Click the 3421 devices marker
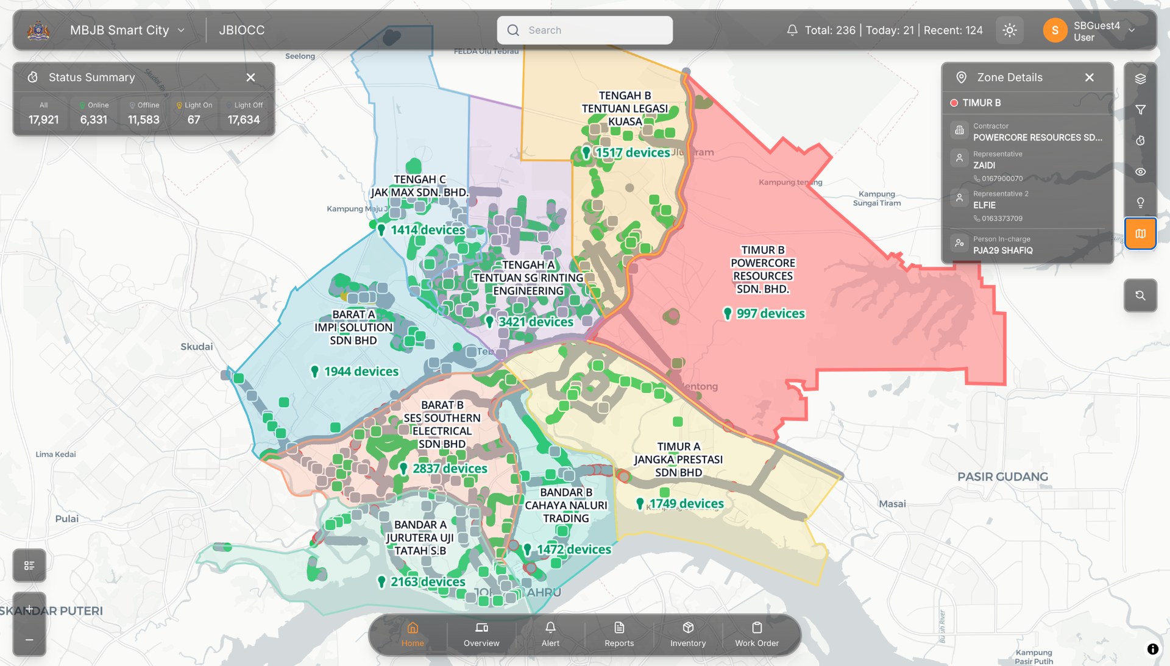Viewport: 1170px width, 666px height. [x=530, y=322]
